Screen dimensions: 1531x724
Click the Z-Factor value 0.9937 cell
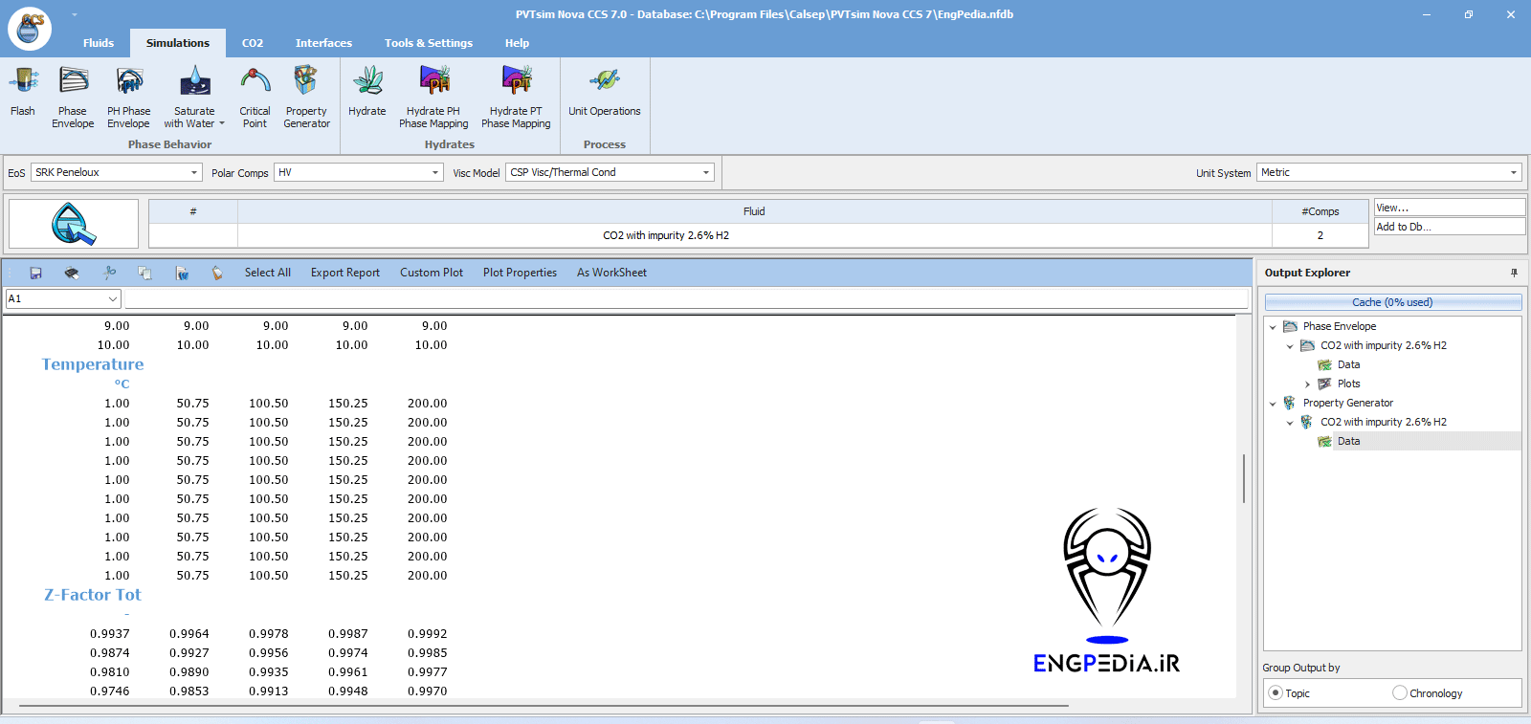(x=110, y=634)
